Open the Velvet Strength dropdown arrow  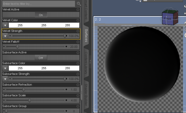tap(5, 36)
